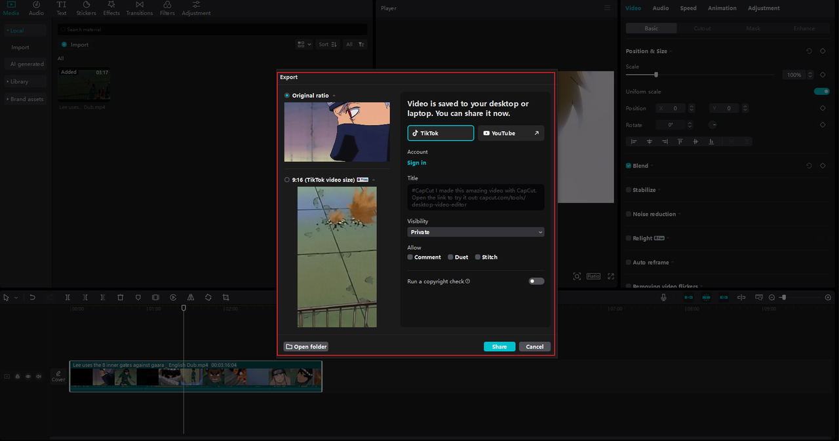Screen dimensions: 839x441
Task: Click the Open folder button
Action: pyautogui.click(x=306, y=347)
